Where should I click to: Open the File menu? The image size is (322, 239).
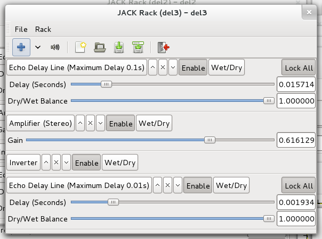21,29
